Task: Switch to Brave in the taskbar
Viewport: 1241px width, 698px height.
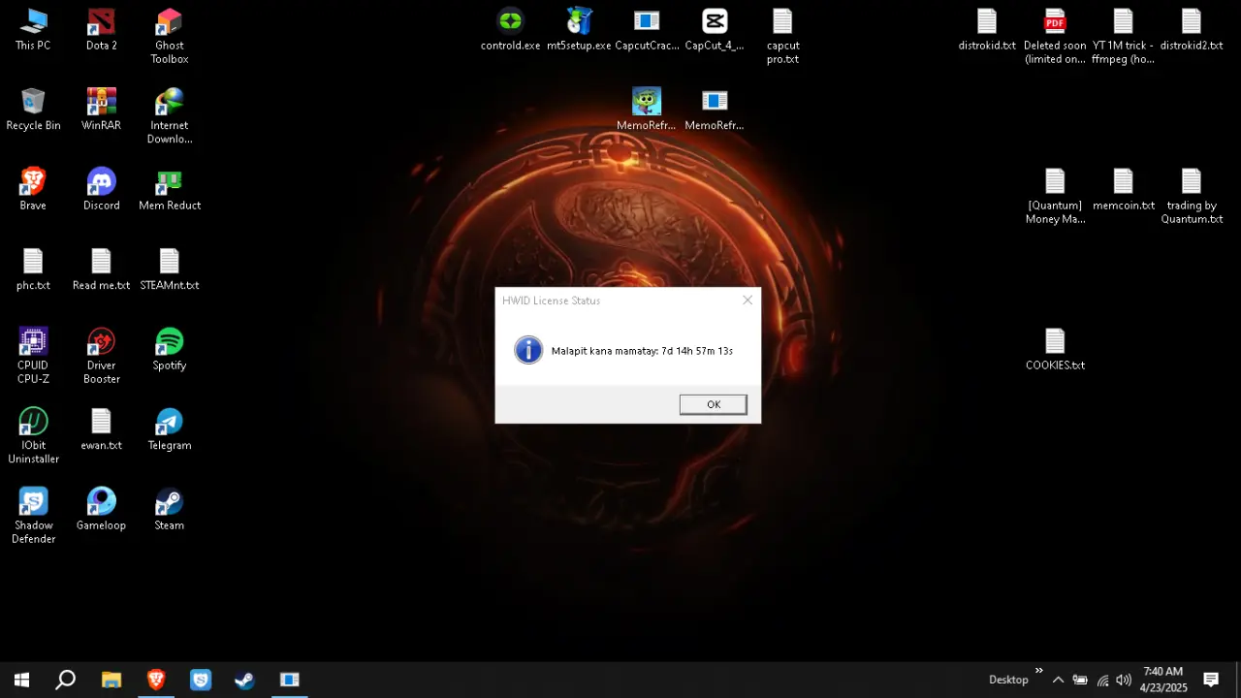Action: click(x=155, y=680)
